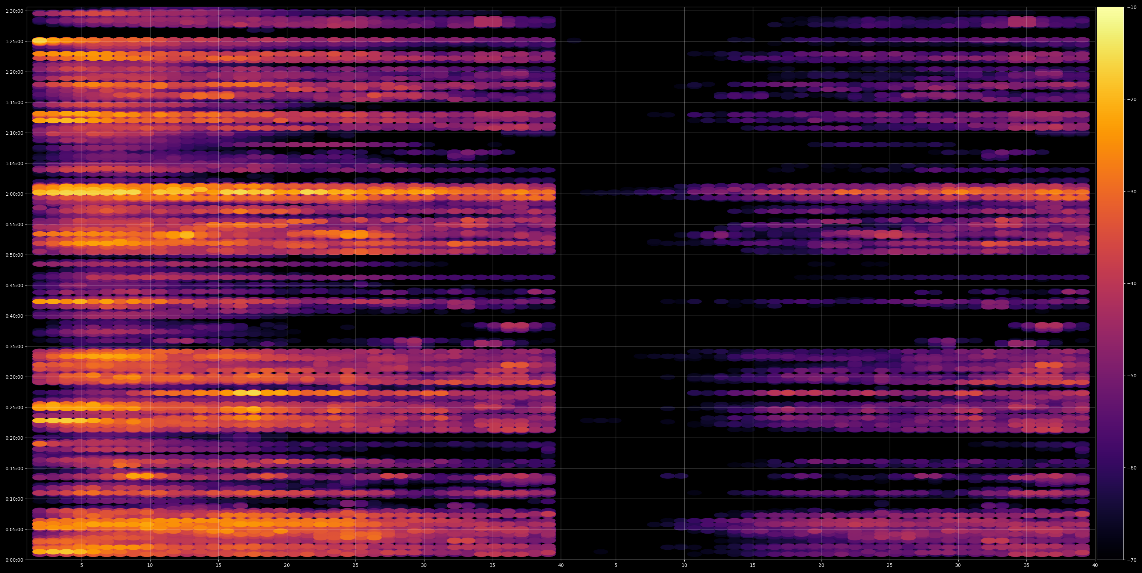Click the 0:25:00 y-axis tick label
The image size is (1142, 573).
(14, 407)
